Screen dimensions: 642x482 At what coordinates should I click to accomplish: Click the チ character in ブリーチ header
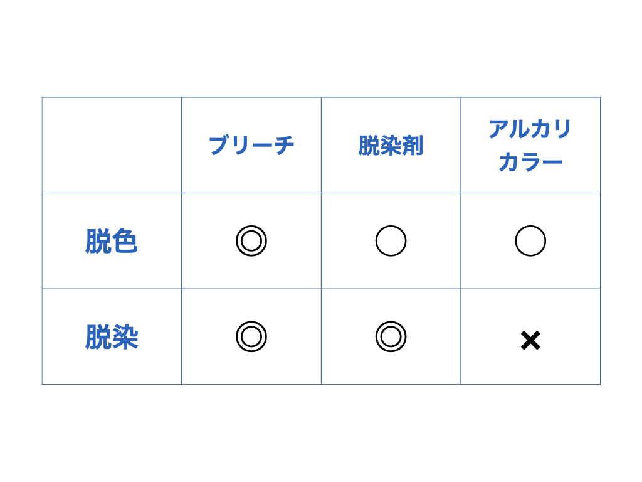(x=284, y=146)
